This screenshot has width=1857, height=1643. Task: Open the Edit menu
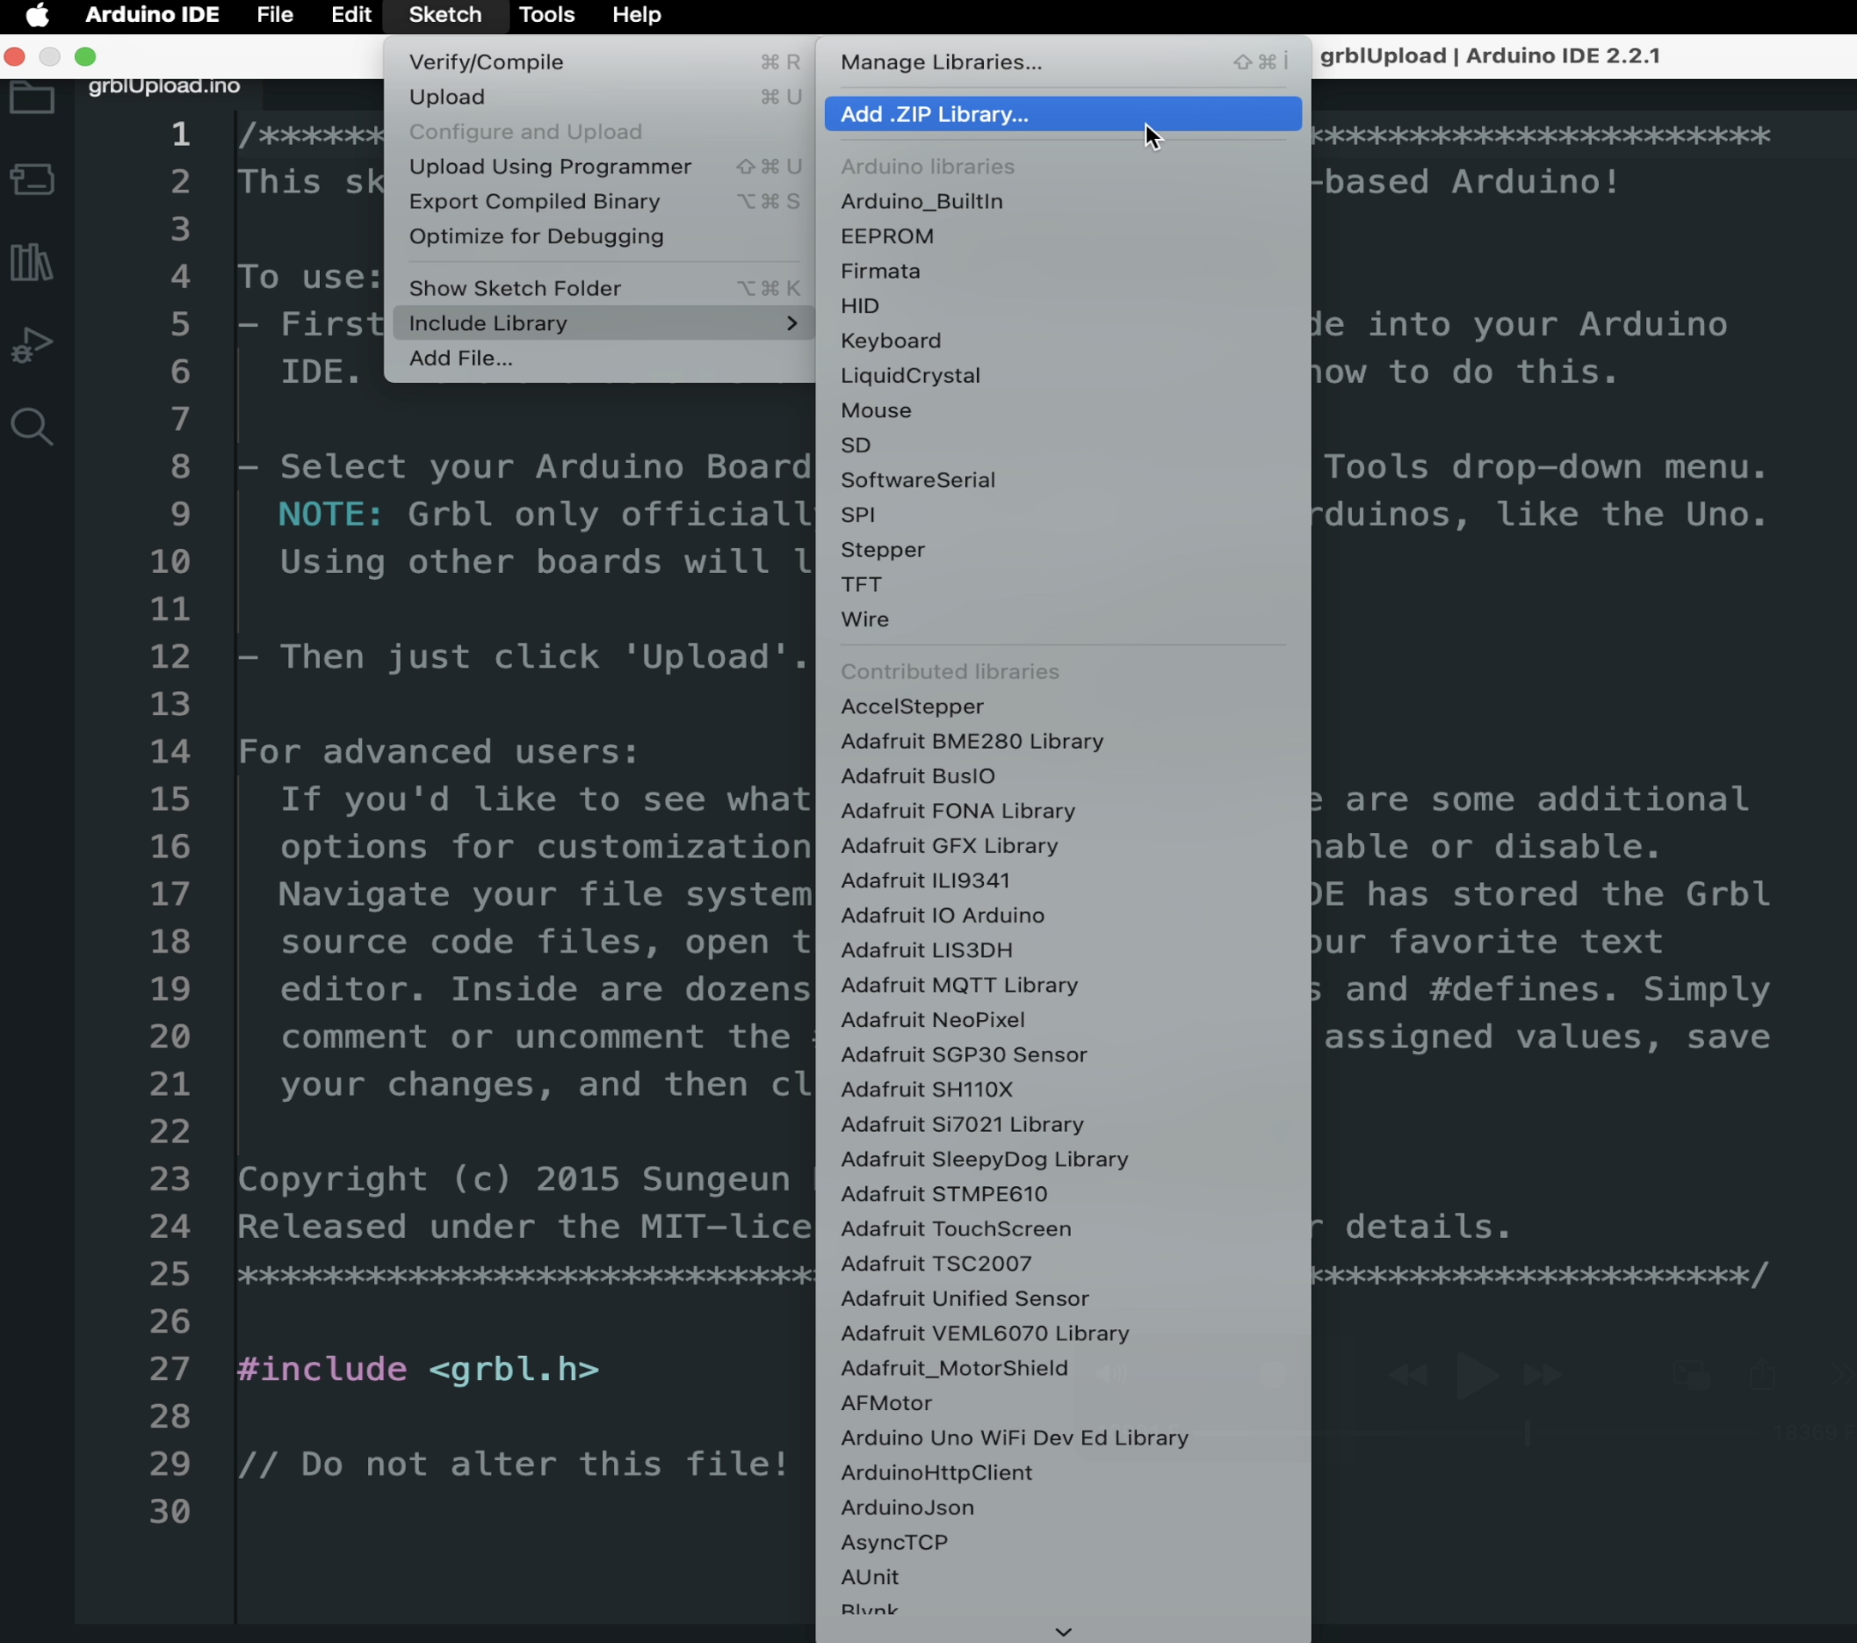350,16
